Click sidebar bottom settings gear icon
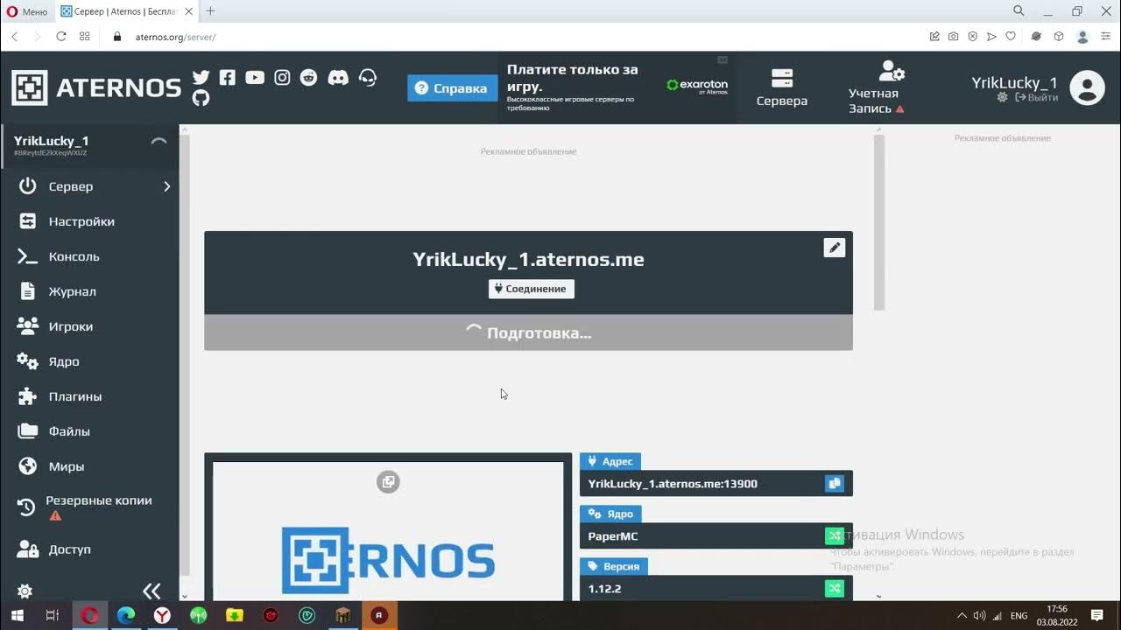This screenshot has width=1121, height=630. (25, 591)
